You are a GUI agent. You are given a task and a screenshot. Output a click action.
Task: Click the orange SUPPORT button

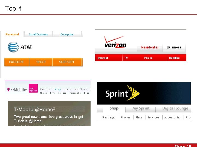coord(67,62)
